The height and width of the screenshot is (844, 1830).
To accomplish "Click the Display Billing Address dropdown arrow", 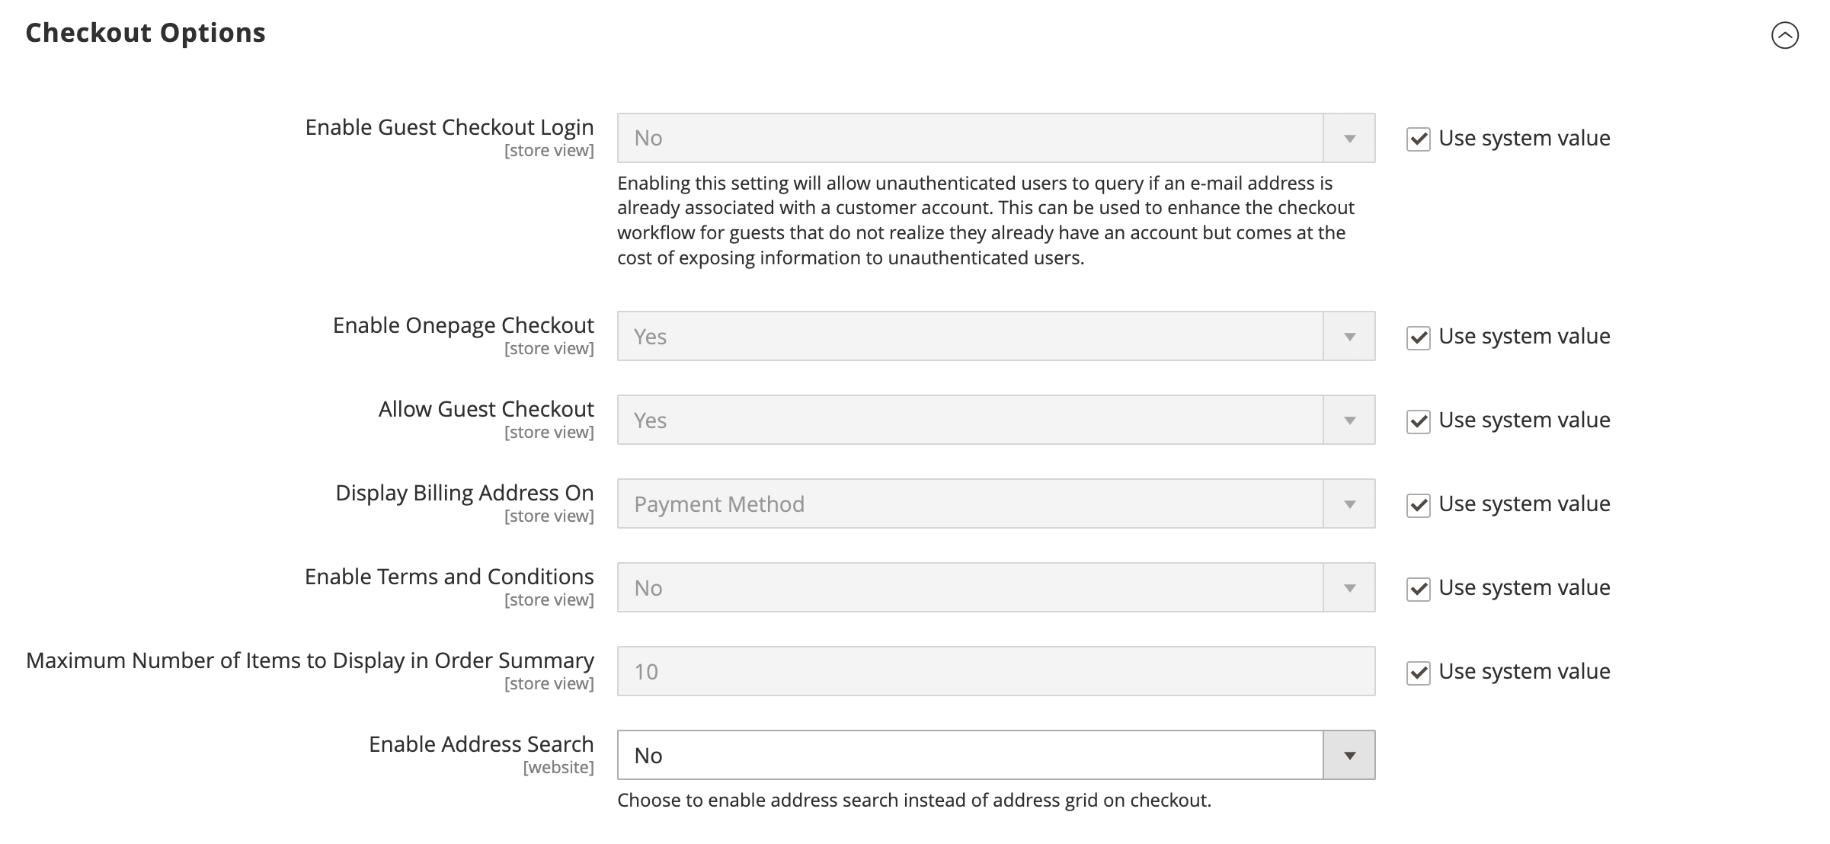I will click(x=1349, y=504).
